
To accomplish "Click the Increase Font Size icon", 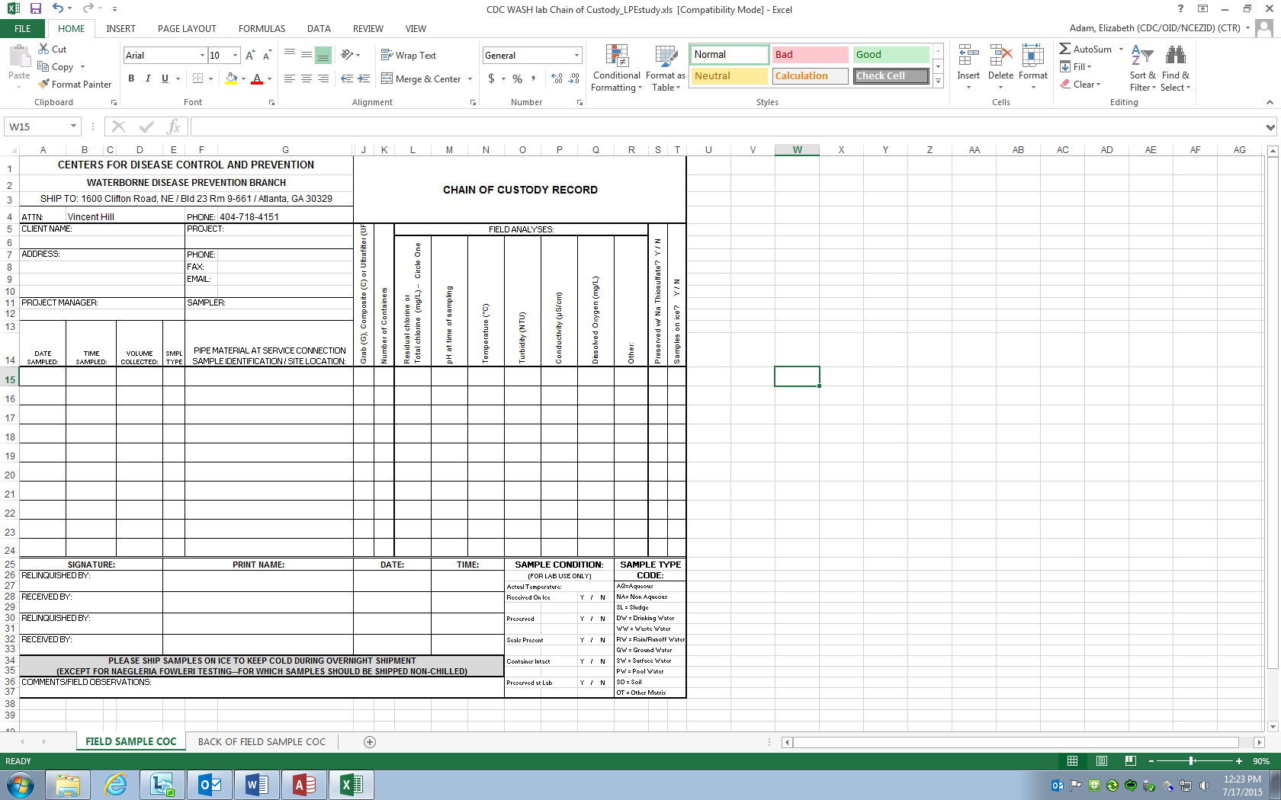I will pos(250,56).
